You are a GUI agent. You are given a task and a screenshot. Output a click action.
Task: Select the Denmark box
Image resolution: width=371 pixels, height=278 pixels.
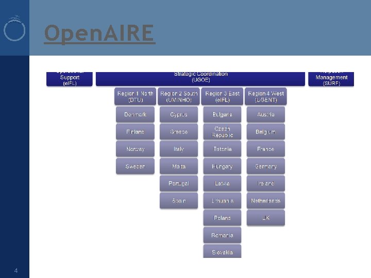tap(136, 114)
